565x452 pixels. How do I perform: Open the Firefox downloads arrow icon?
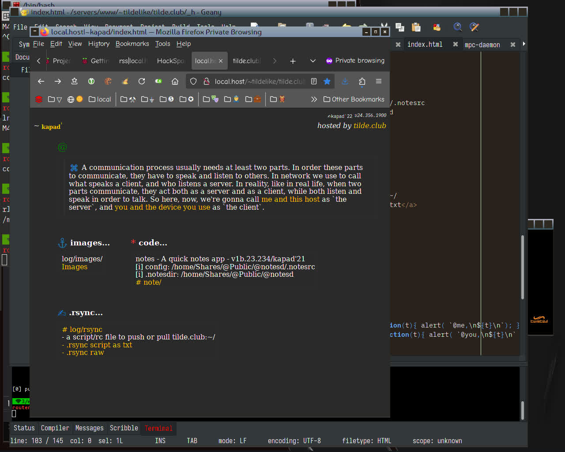click(x=345, y=81)
